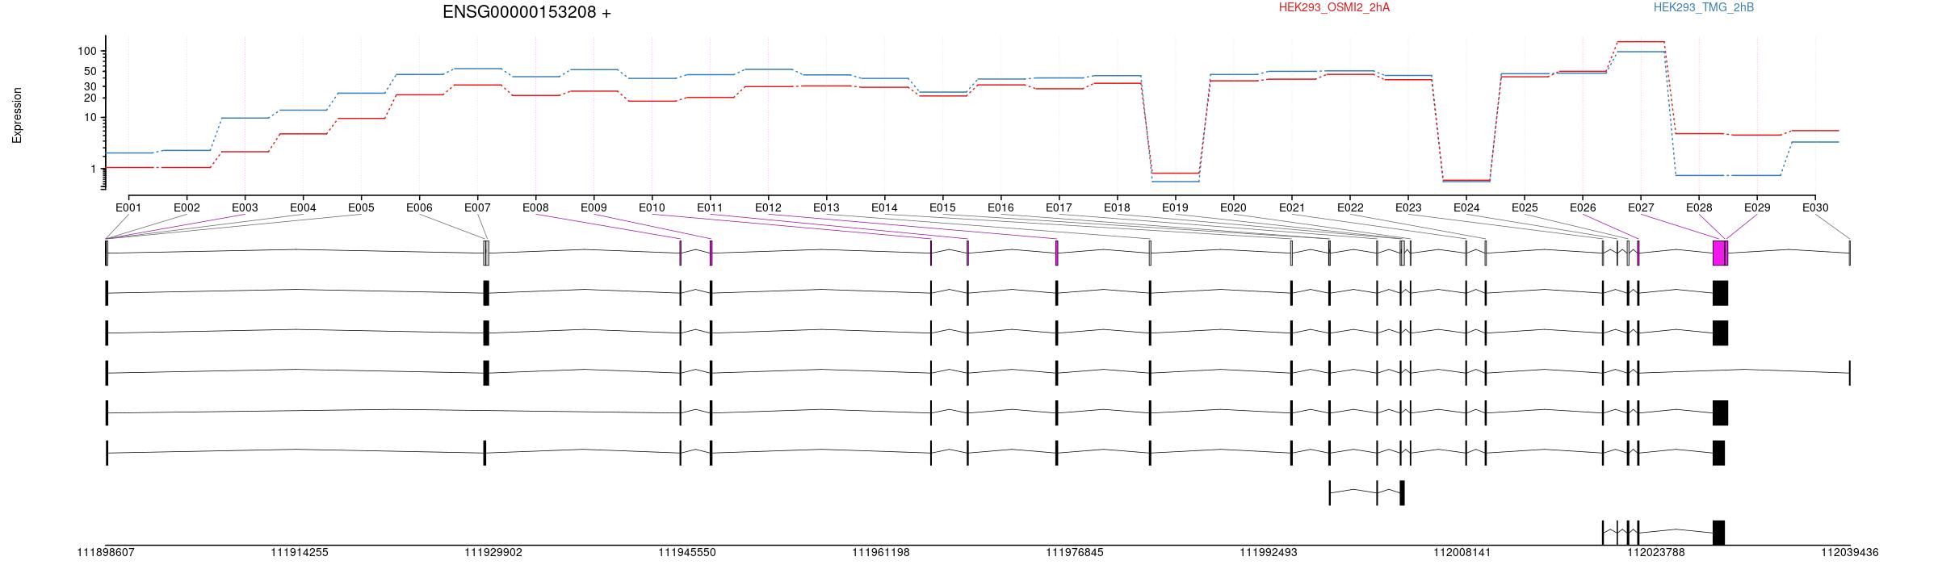
Task: Click exon label E002
Action: pos(187,207)
